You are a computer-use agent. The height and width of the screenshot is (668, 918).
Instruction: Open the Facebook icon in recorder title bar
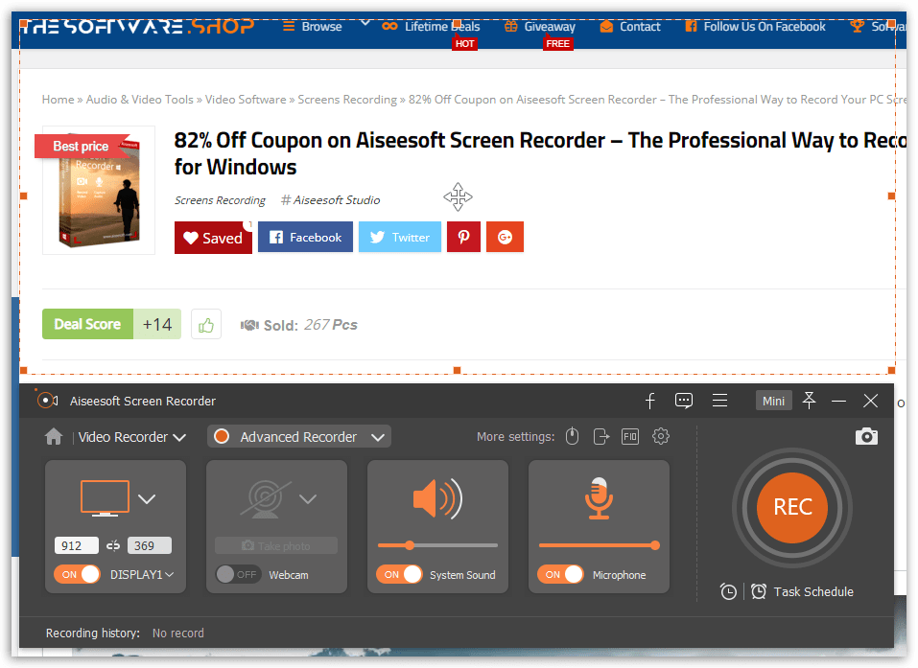pos(649,401)
